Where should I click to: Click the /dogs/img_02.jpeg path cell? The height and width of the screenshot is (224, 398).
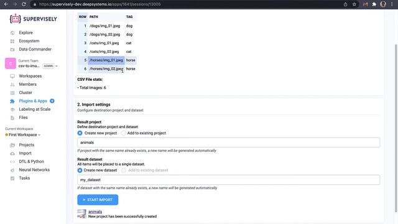click(x=106, y=35)
